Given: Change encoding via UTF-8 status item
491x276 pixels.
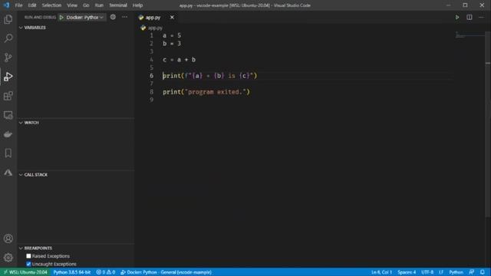Looking at the screenshot, I should 427,272.
